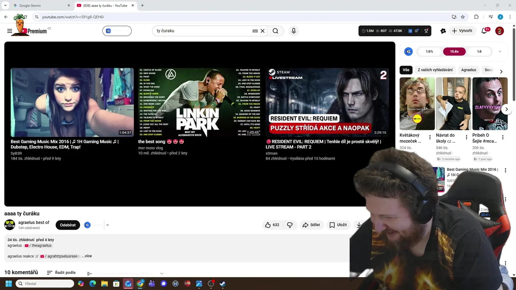Open the YouTube account avatar menu
Image resolution: width=516 pixels, height=290 pixels.
(499, 31)
